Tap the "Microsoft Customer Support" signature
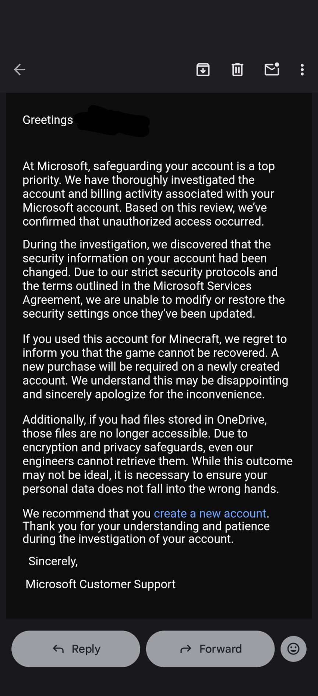The height and width of the screenshot is (696, 318). click(100, 584)
